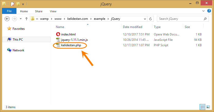
Task: Switch to details view layout
Action: [202, 107]
